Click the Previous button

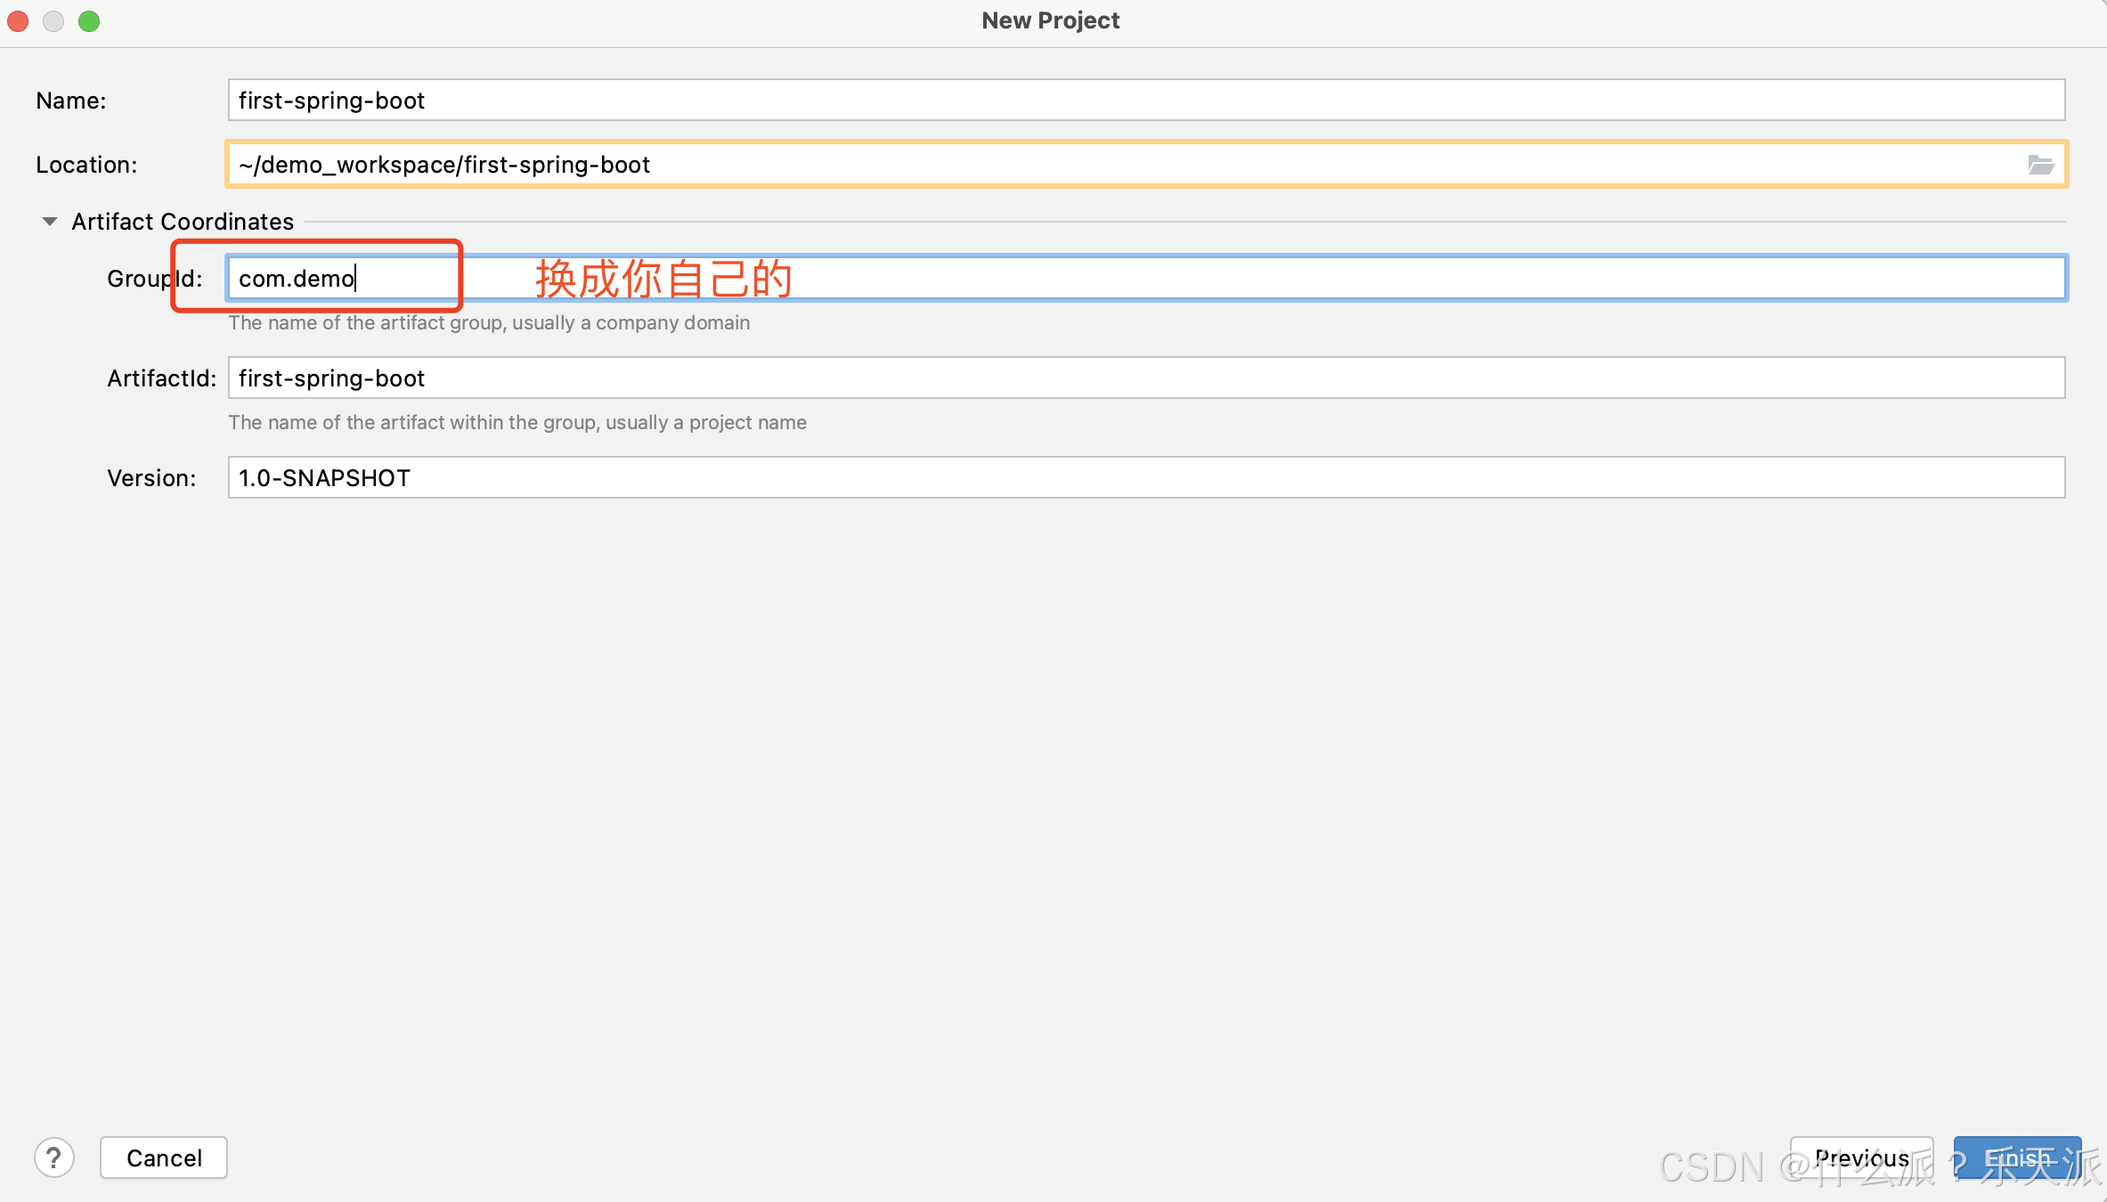click(x=1860, y=1157)
